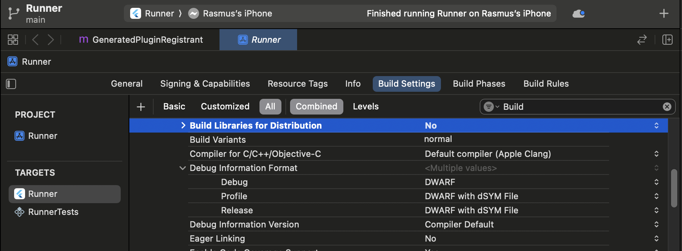Expand Build Libraries for Distribution row

183,125
